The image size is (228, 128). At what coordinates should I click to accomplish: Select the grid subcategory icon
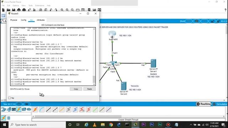(x=9, y=118)
